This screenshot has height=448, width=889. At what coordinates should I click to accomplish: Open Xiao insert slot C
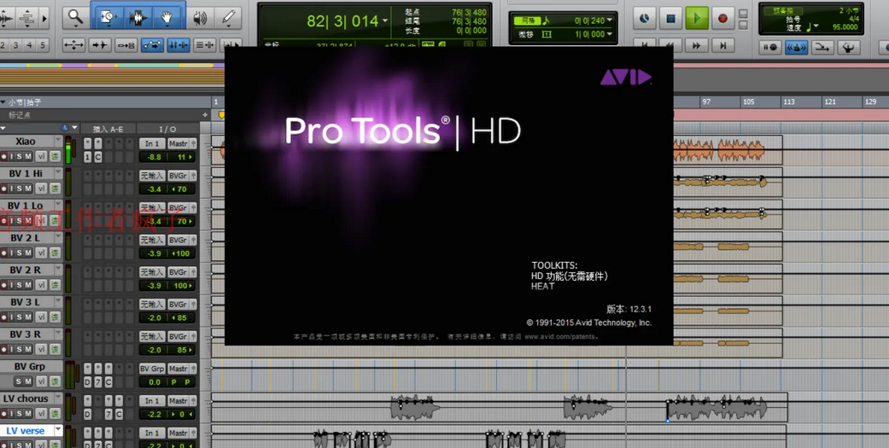pos(97,157)
